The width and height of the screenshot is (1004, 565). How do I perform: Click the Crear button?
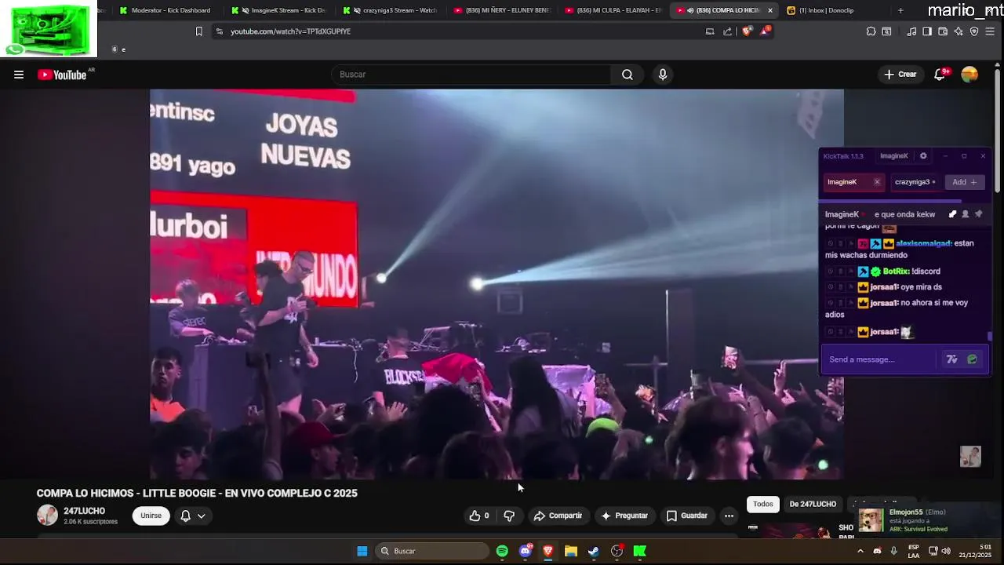pos(900,75)
